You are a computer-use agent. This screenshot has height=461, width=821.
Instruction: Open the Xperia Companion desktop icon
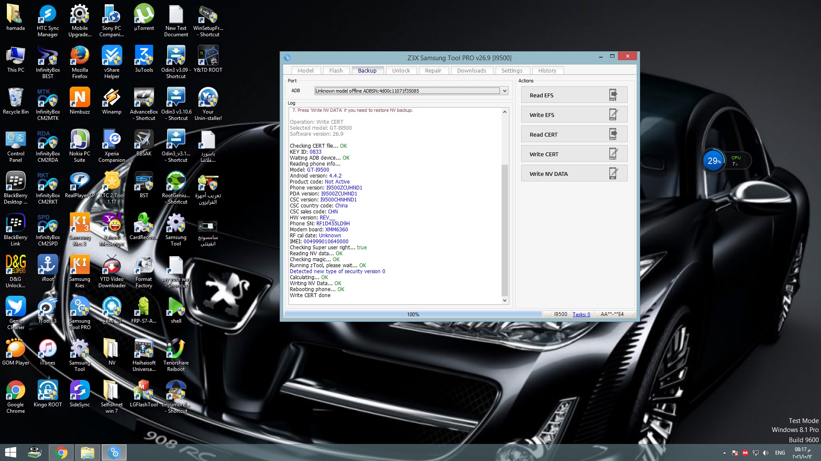[x=112, y=146]
